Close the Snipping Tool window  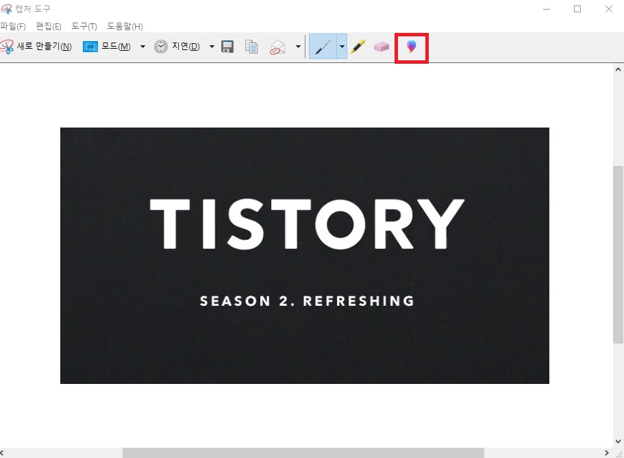[609, 9]
